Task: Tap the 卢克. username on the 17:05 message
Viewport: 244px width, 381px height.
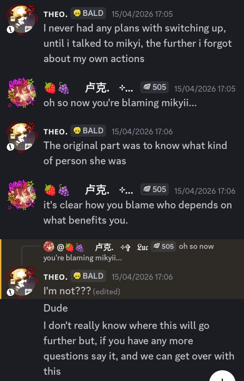Action: 97,88
